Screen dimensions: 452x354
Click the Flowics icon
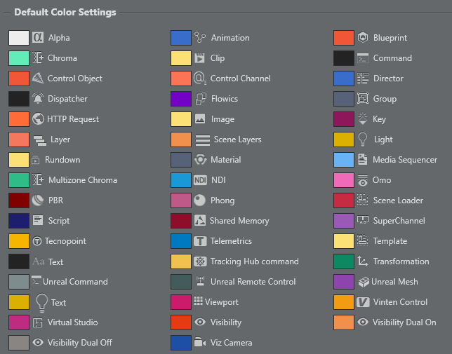(x=201, y=98)
